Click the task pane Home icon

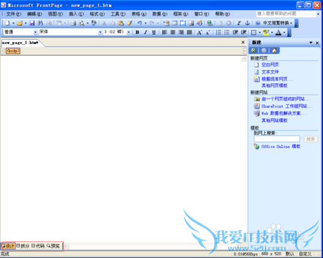[x=274, y=50]
